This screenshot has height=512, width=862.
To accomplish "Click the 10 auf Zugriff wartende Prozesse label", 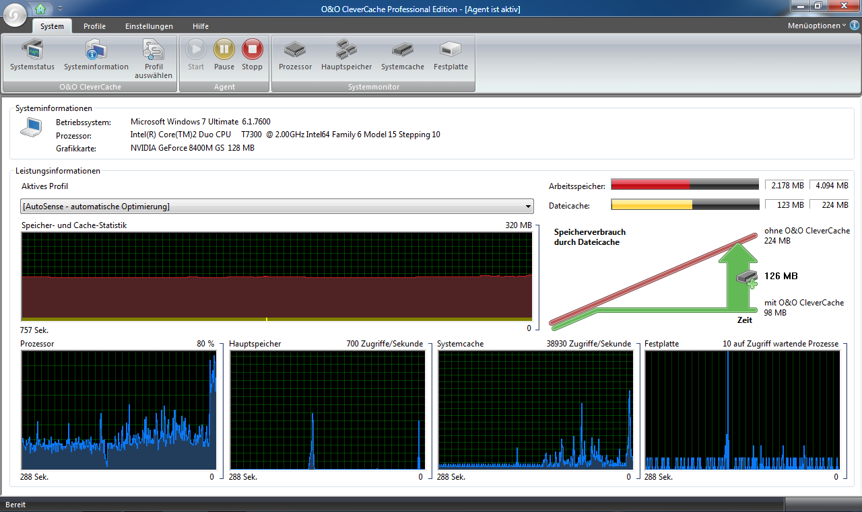I will (x=781, y=344).
